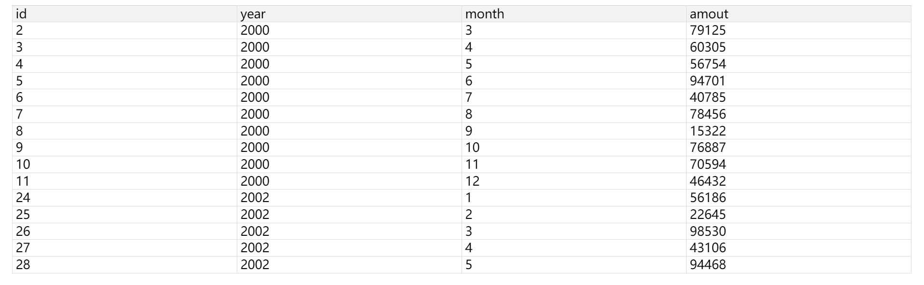Select the amount cell 40785
The width and height of the screenshot is (924, 285).
707,97
